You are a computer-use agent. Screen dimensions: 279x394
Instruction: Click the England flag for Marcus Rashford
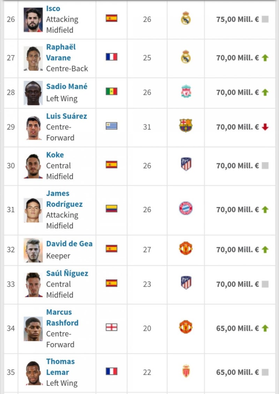(112, 327)
